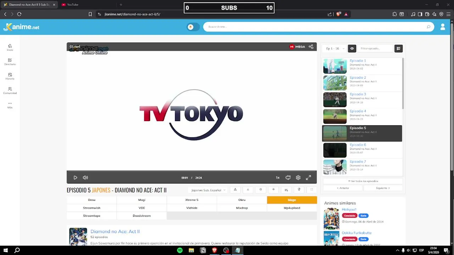Click the add-to-playlist button below player
The height and width of the screenshot is (255, 454).
[x=286, y=190]
